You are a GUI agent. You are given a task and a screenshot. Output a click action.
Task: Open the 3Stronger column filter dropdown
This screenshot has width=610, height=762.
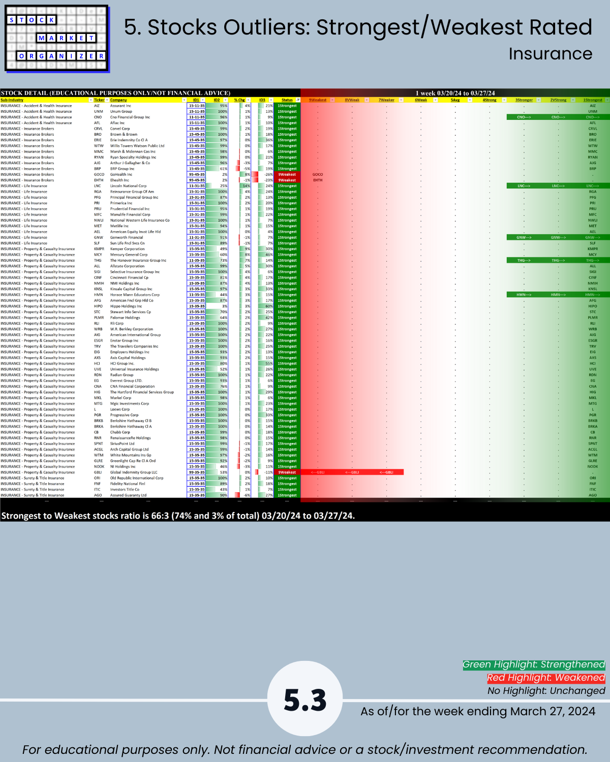[x=539, y=100]
